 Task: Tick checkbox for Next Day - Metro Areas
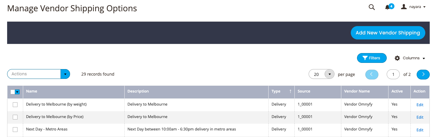coord(15,130)
